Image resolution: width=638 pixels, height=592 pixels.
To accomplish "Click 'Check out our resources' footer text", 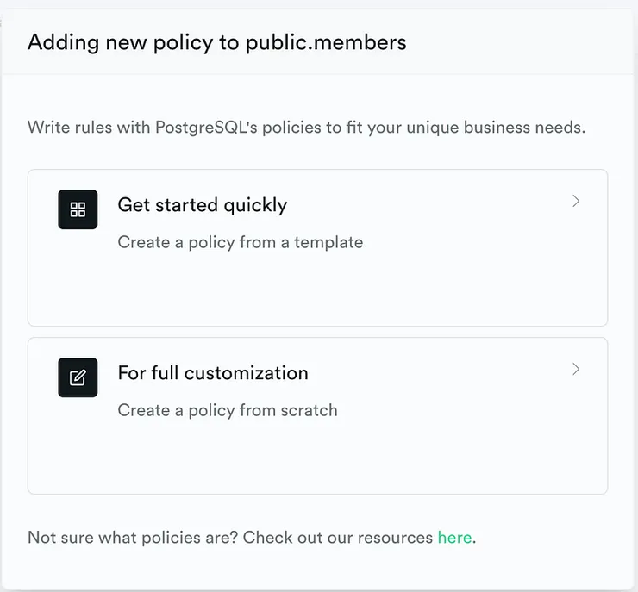I will tap(338, 538).
